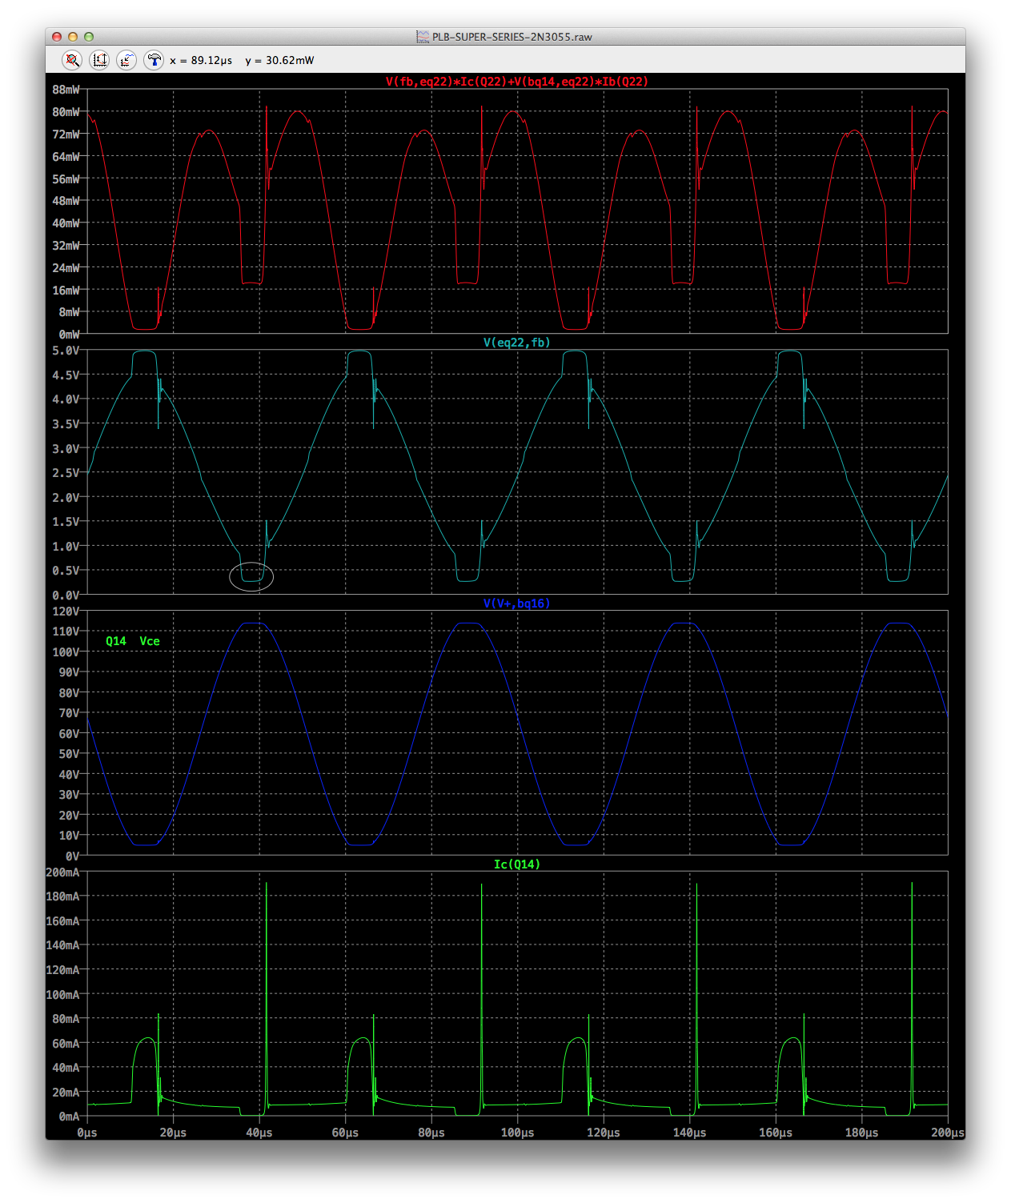This screenshot has height=1203, width=1011.
Task: Click the 40mW axis label in the power pane
Action: (x=66, y=223)
